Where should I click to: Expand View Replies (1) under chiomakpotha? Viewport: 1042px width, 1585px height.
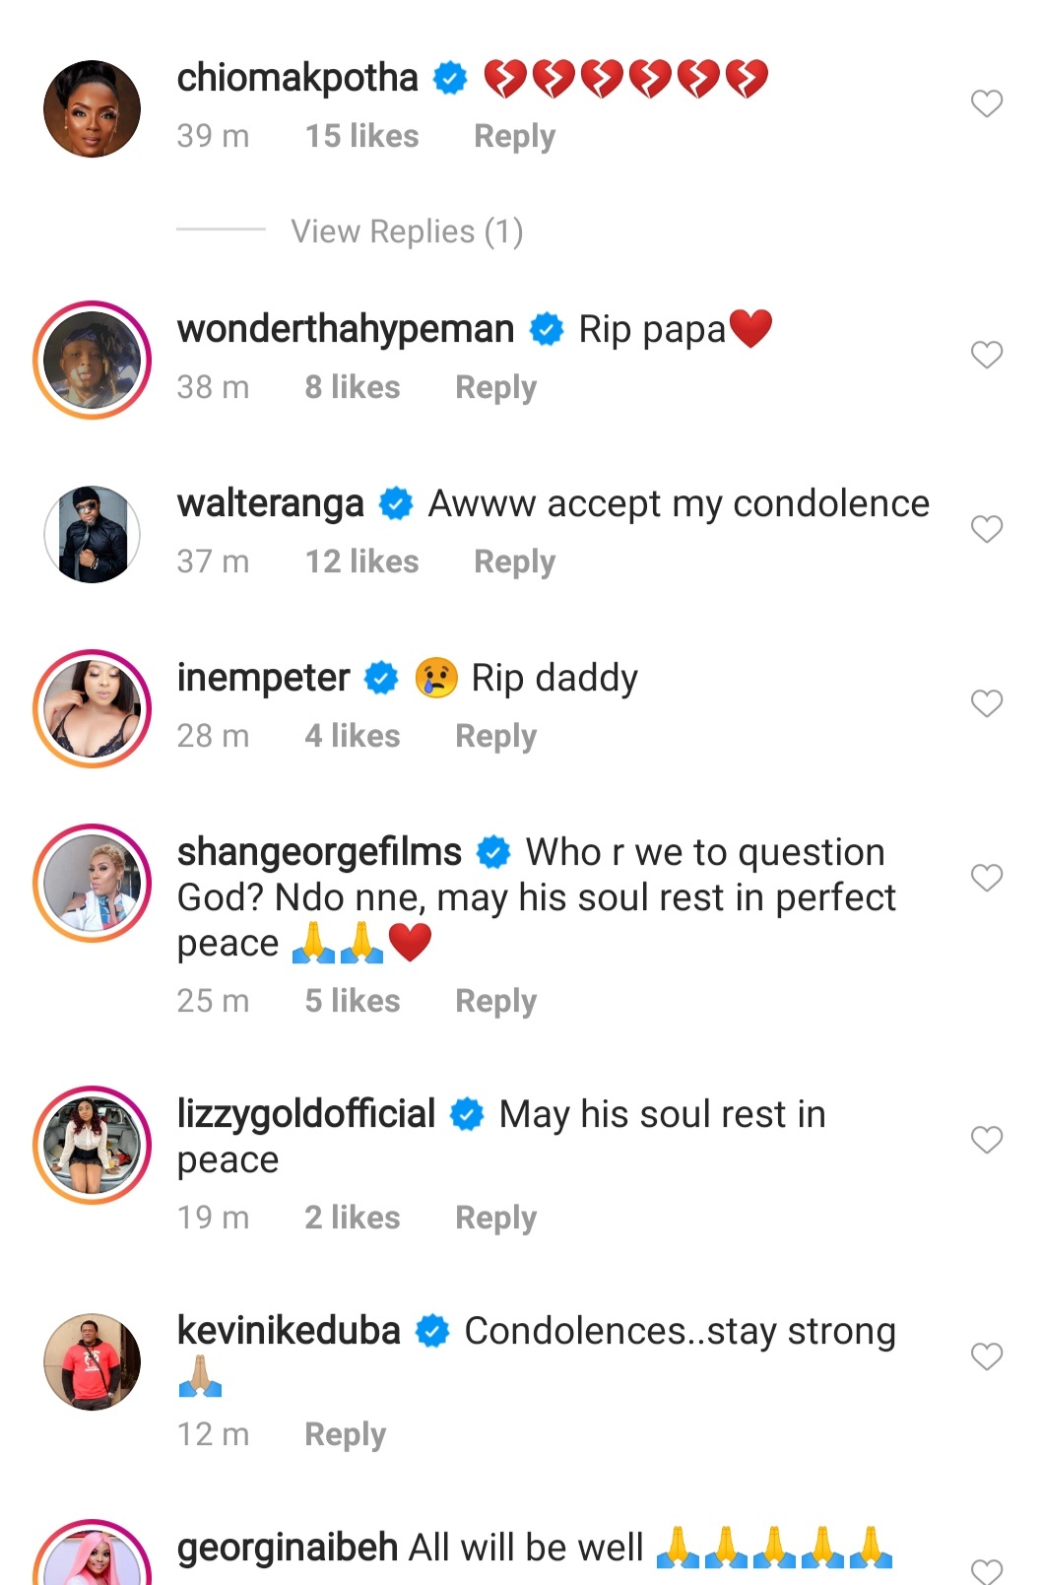pos(407,231)
